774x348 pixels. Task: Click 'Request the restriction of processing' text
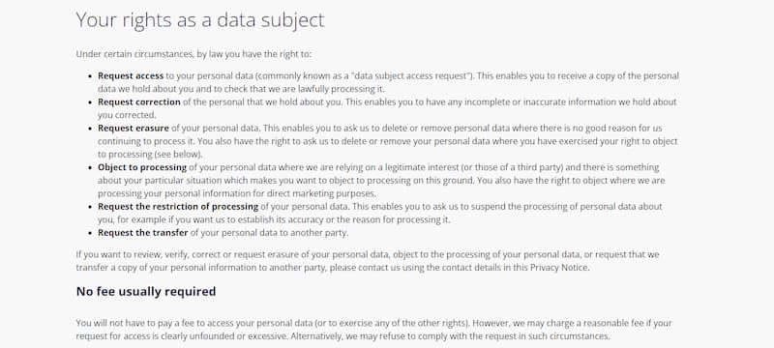[x=178, y=207]
